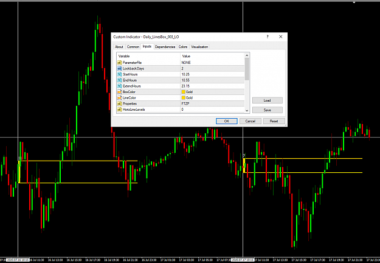The image size is (380, 263).
Task: Switch to the Common tab
Action: (133, 47)
